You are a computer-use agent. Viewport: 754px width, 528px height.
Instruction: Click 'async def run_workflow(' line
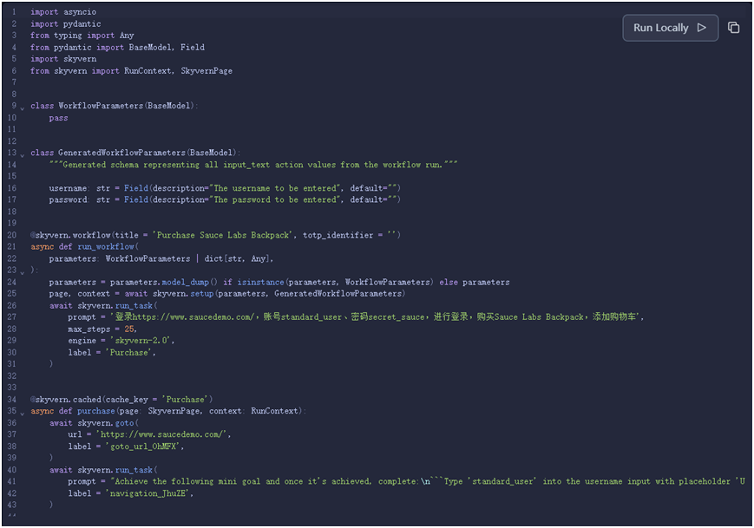pos(85,246)
